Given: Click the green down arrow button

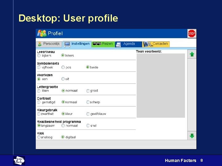Looking at the screenshot, I should [192, 136].
